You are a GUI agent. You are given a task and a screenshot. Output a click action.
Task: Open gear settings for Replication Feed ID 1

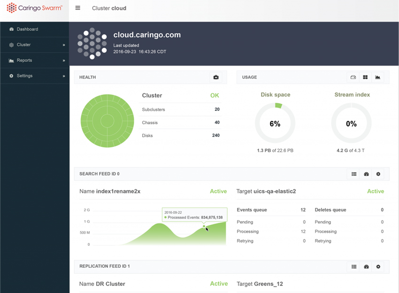[378, 267]
